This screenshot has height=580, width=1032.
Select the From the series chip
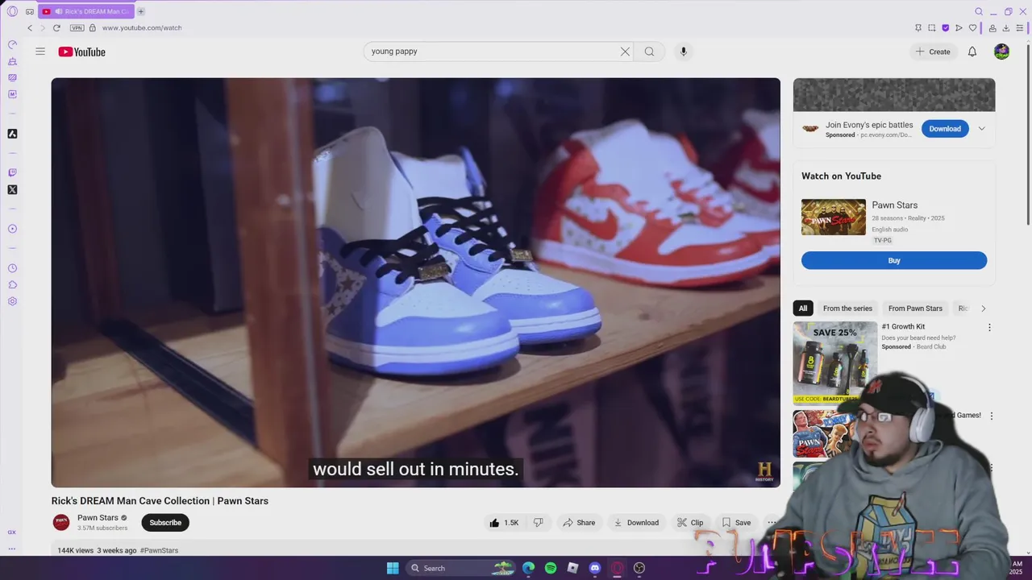(847, 309)
